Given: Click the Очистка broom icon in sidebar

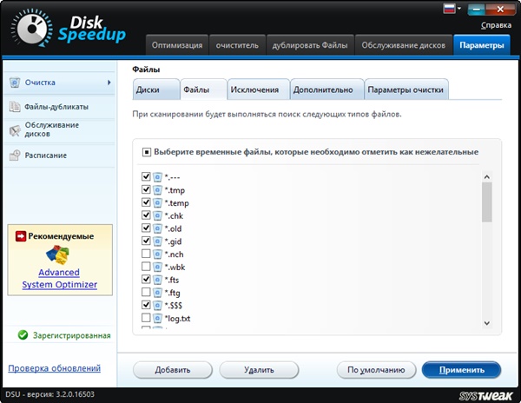Looking at the screenshot, I should 15,83.
